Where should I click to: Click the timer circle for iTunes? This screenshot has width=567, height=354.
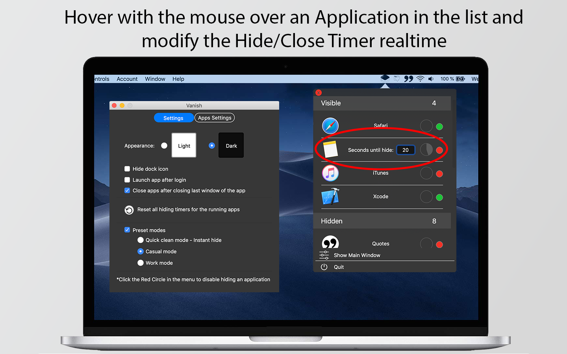pyautogui.click(x=426, y=173)
